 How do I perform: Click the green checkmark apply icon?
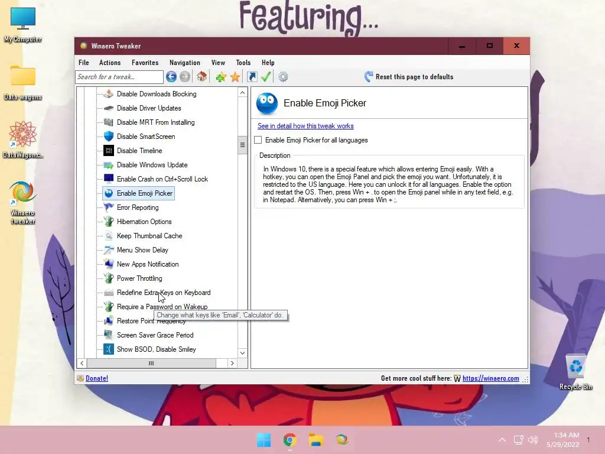click(266, 77)
